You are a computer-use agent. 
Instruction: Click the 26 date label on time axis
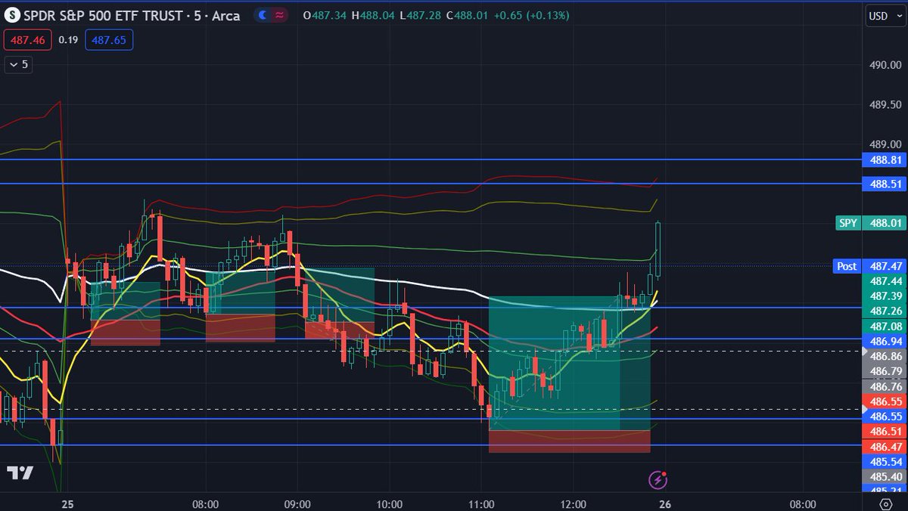664,504
